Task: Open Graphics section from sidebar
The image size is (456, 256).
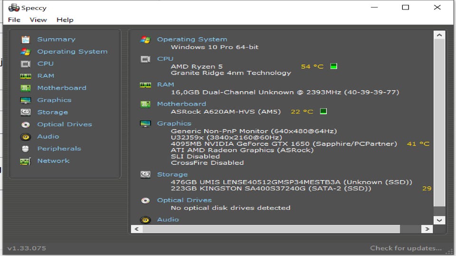Action: pos(54,100)
